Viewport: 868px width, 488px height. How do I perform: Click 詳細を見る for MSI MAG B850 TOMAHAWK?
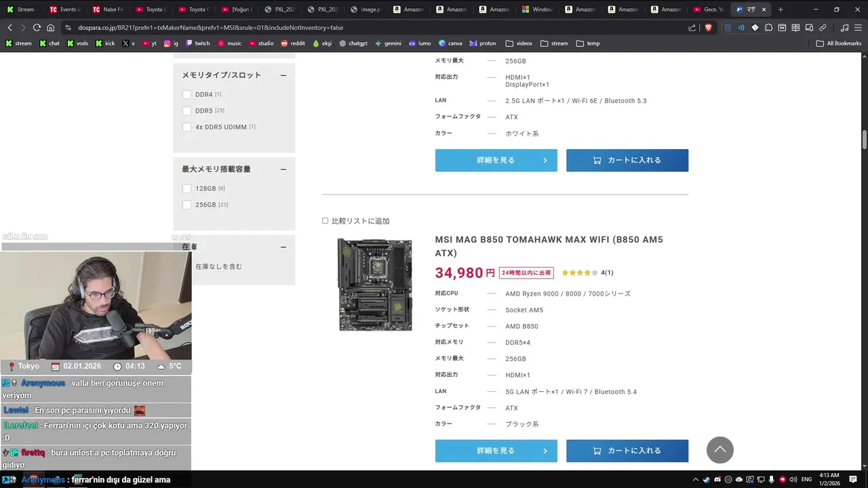[x=496, y=451]
